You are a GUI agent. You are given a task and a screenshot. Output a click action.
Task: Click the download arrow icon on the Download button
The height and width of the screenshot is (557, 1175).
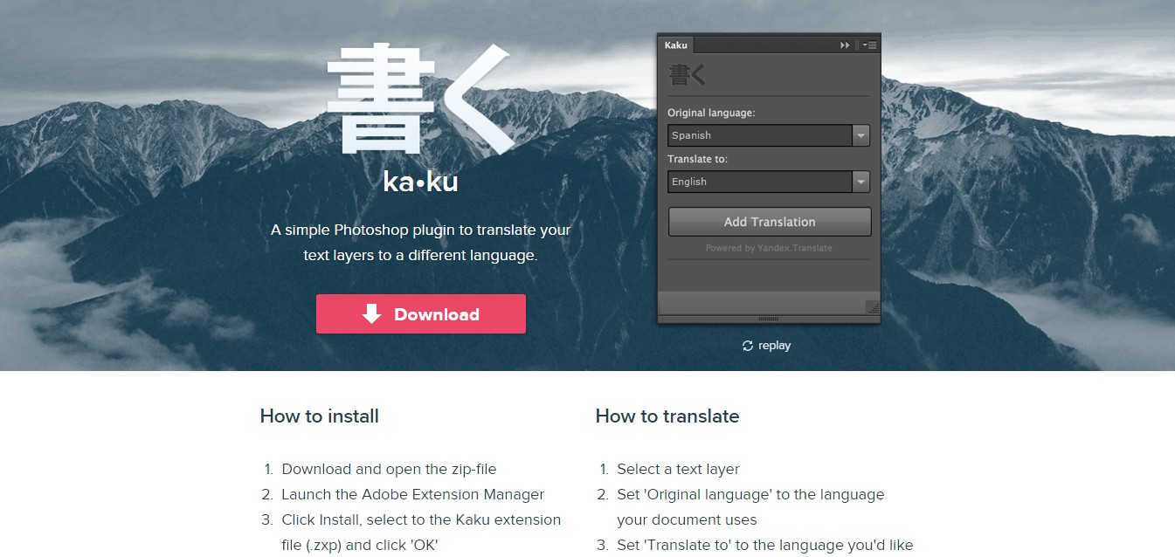pos(371,313)
